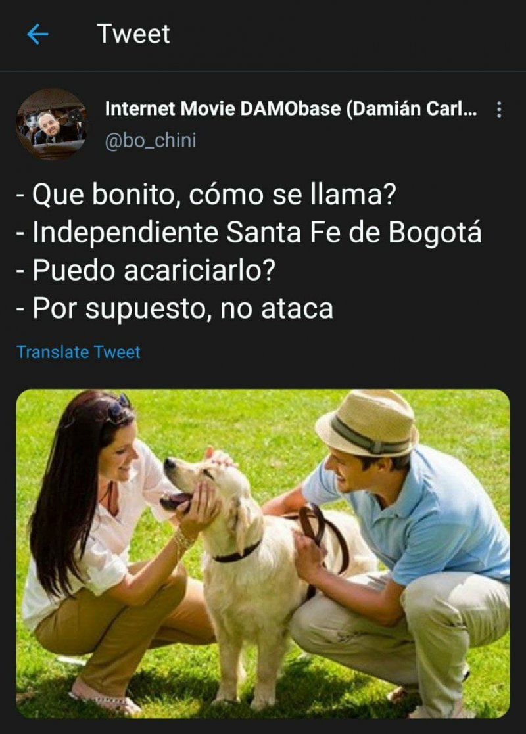This screenshot has height=734, width=526.
Task: Open the three-dot more options menu
Action: 499,110
